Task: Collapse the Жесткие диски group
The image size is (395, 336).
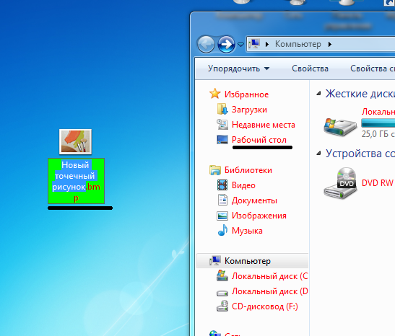Action: click(318, 94)
